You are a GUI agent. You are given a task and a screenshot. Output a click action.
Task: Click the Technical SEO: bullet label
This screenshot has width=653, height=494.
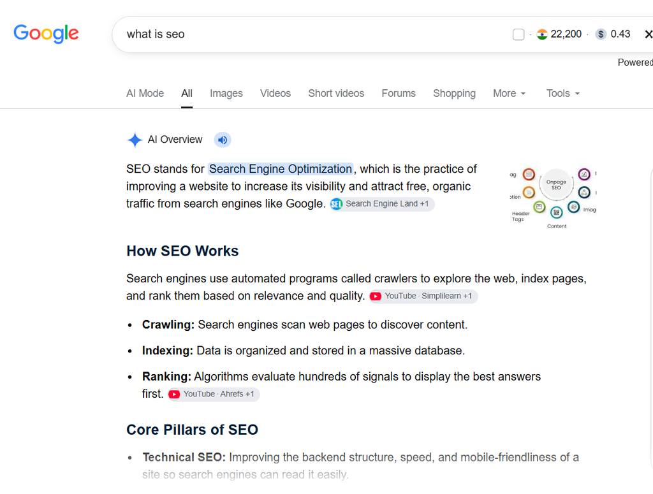[184, 458]
